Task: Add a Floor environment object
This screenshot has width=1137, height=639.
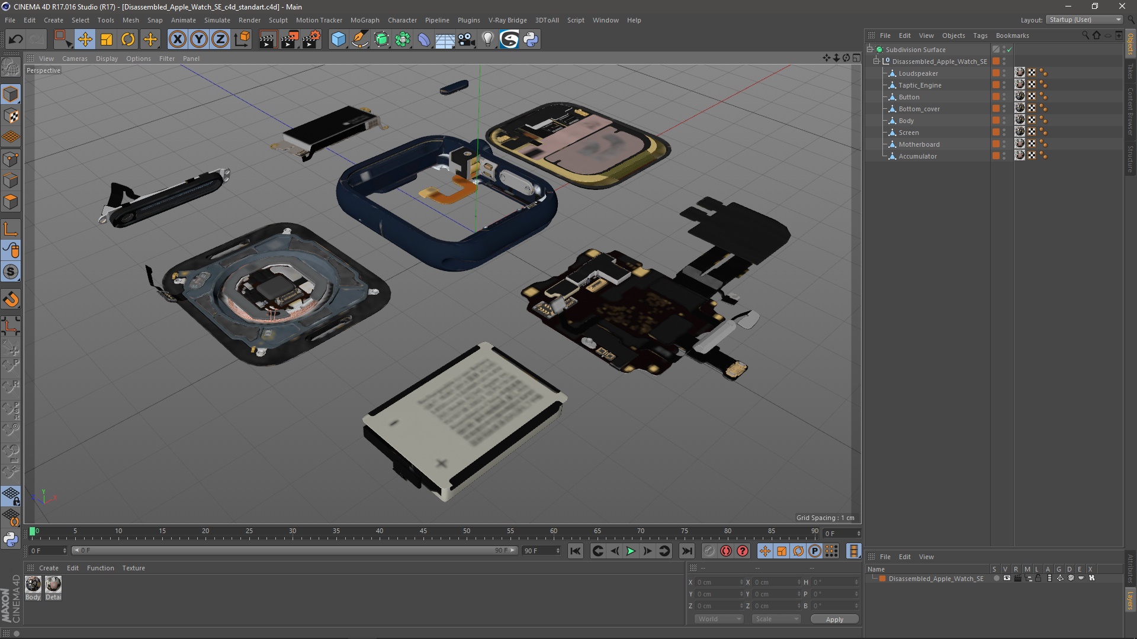Action: [445, 40]
